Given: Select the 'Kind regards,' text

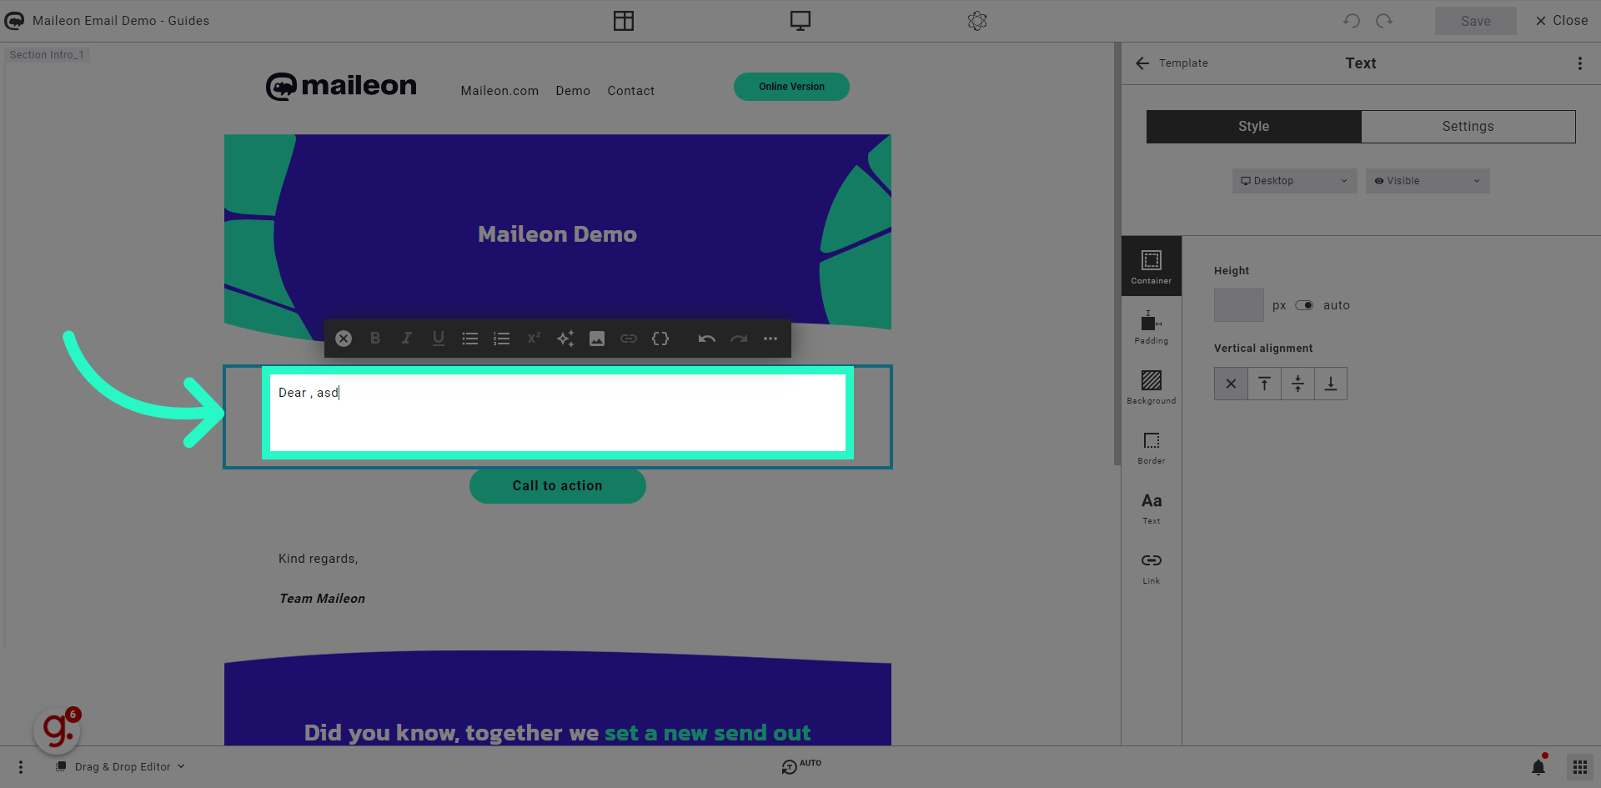Looking at the screenshot, I should [318, 559].
